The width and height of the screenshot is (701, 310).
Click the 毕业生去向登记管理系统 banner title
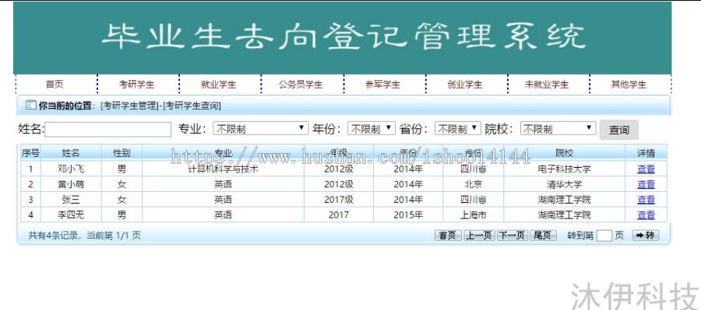click(343, 37)
